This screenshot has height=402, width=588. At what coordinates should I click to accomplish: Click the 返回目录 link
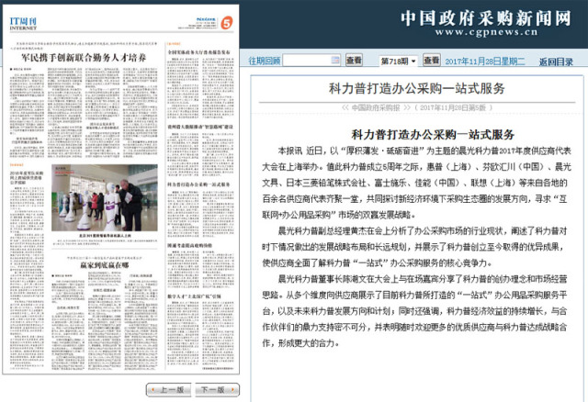[556, 61]
